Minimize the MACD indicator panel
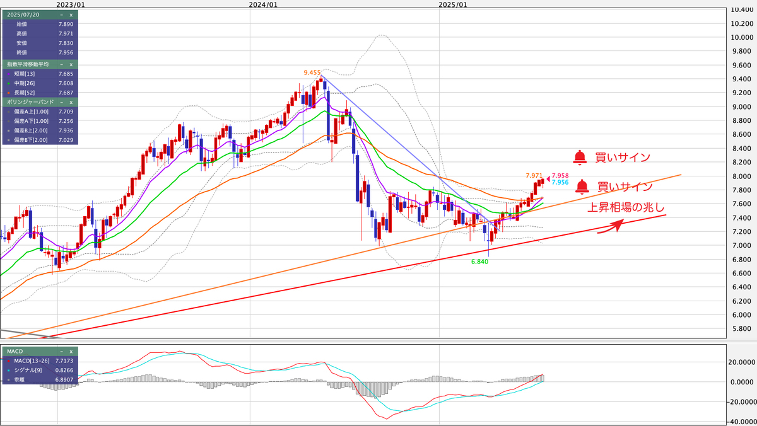The width and height of the screenshot is (757, 426). pyautogui.click(x=61, y=351)
